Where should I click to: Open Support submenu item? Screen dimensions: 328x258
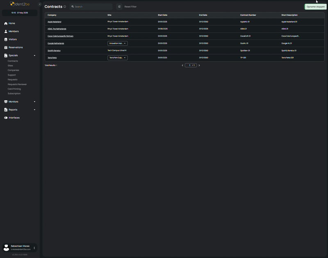click(12, 75)
